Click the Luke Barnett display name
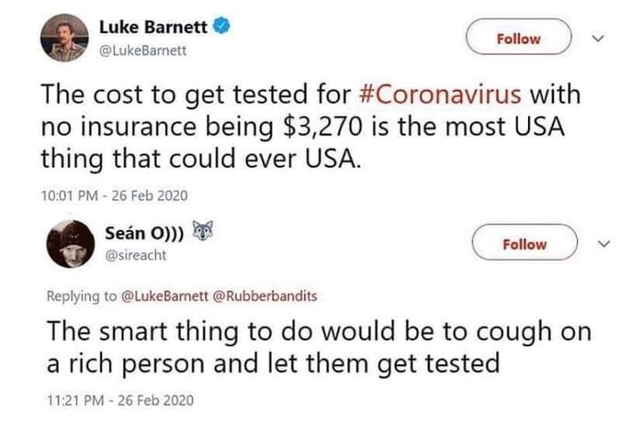 (x=153, y=28)
